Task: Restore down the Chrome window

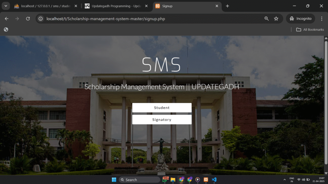Action: 307,6
